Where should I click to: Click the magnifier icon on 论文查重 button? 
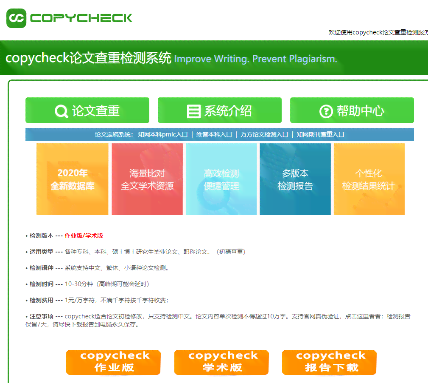click(62, 111)
